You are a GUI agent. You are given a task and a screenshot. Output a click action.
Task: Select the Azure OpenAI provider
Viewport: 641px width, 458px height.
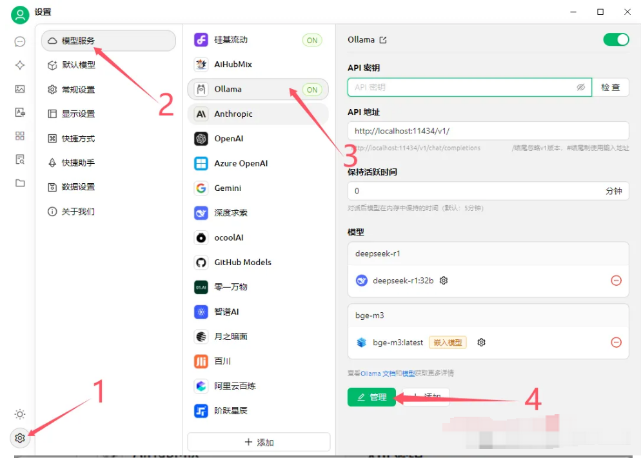coord(258,163)
